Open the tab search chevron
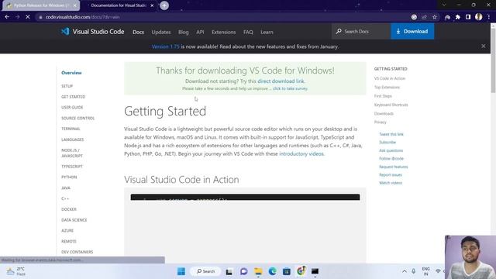This screenshot has height=279, width=496. click(444, 5)
